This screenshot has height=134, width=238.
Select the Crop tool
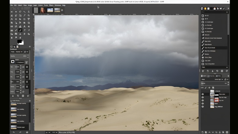pos(24,19)
